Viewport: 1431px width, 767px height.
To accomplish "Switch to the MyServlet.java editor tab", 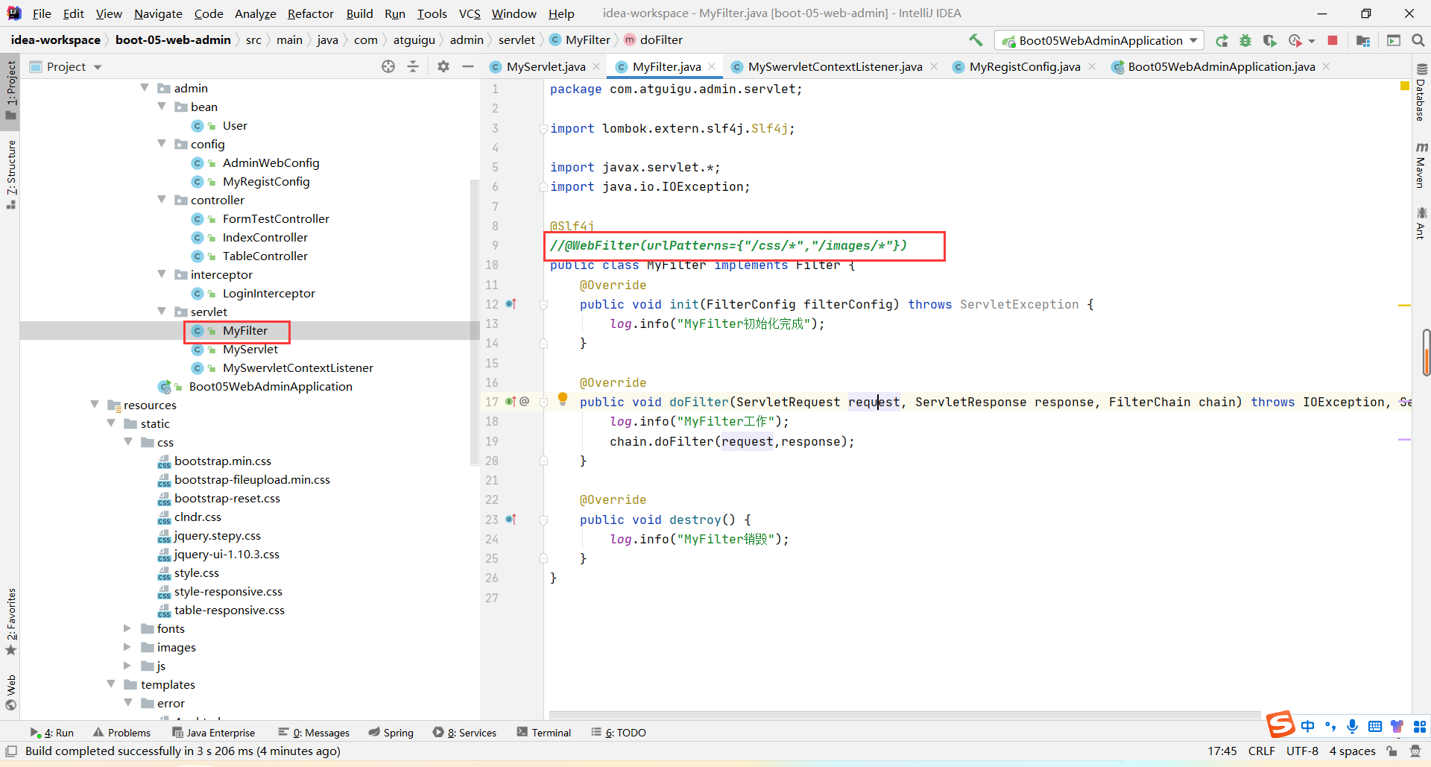I will click(x=546, y=66).
